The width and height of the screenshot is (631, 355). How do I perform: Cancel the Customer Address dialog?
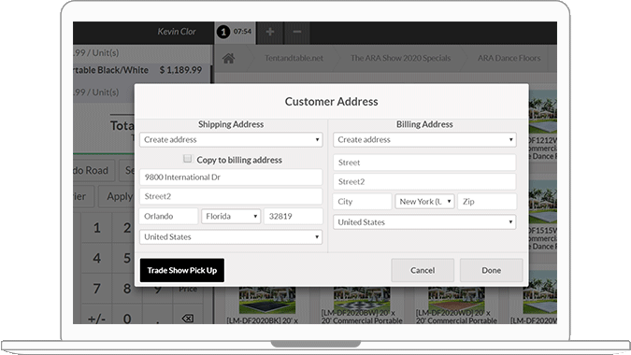423,270
